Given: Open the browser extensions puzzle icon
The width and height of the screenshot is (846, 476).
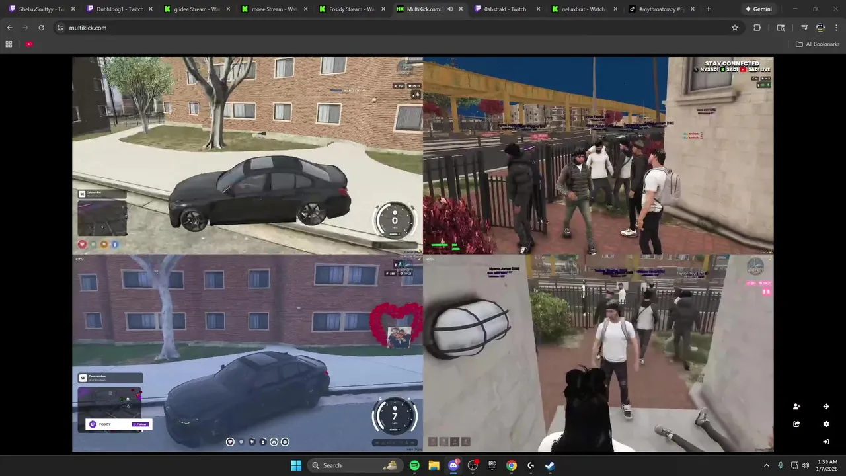Looking at the screenshot, I should [x=757, y=28].
